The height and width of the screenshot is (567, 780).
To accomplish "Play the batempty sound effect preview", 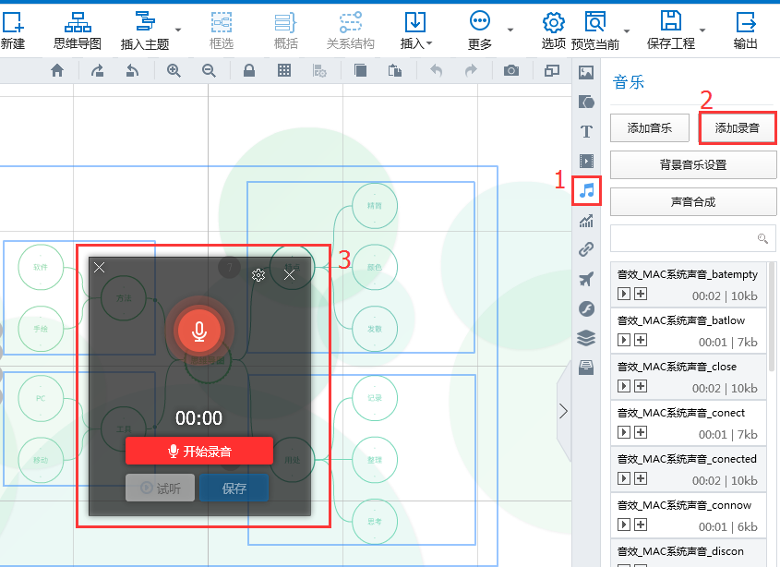I will pyautogui.click(x=624, y=294).
